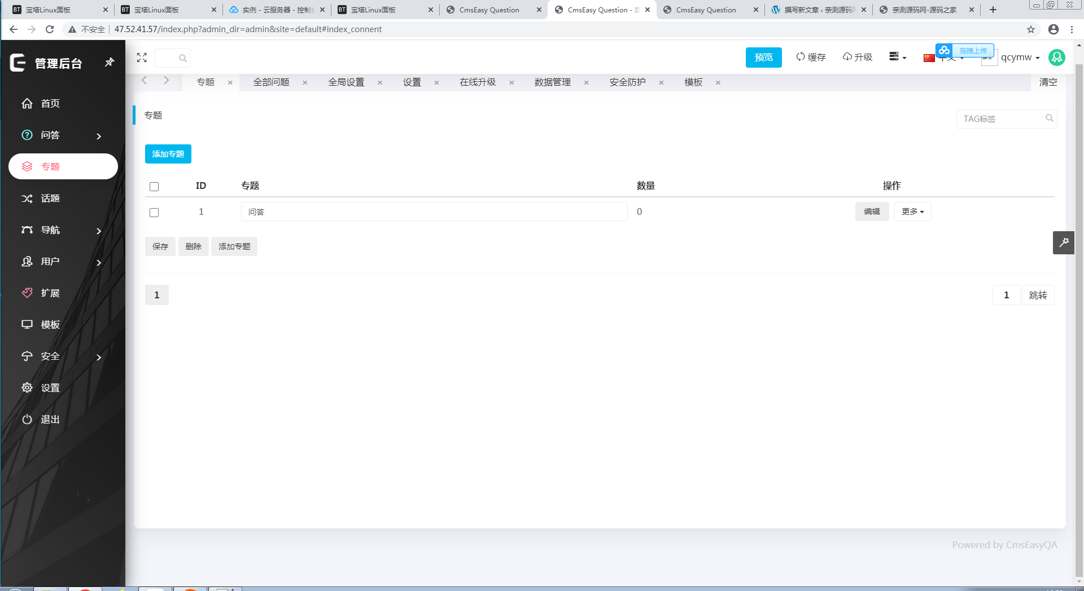The height and width of the screenshot is (591, 1084).
Task: Close the 安全防护 tab
Action: (661, 83)
